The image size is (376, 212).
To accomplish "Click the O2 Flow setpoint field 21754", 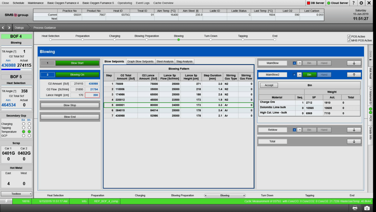I will coord(92,89).
